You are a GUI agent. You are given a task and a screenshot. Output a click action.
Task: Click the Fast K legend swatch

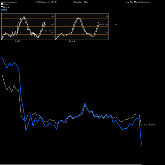pyautogui.click(x=2, y=7)
